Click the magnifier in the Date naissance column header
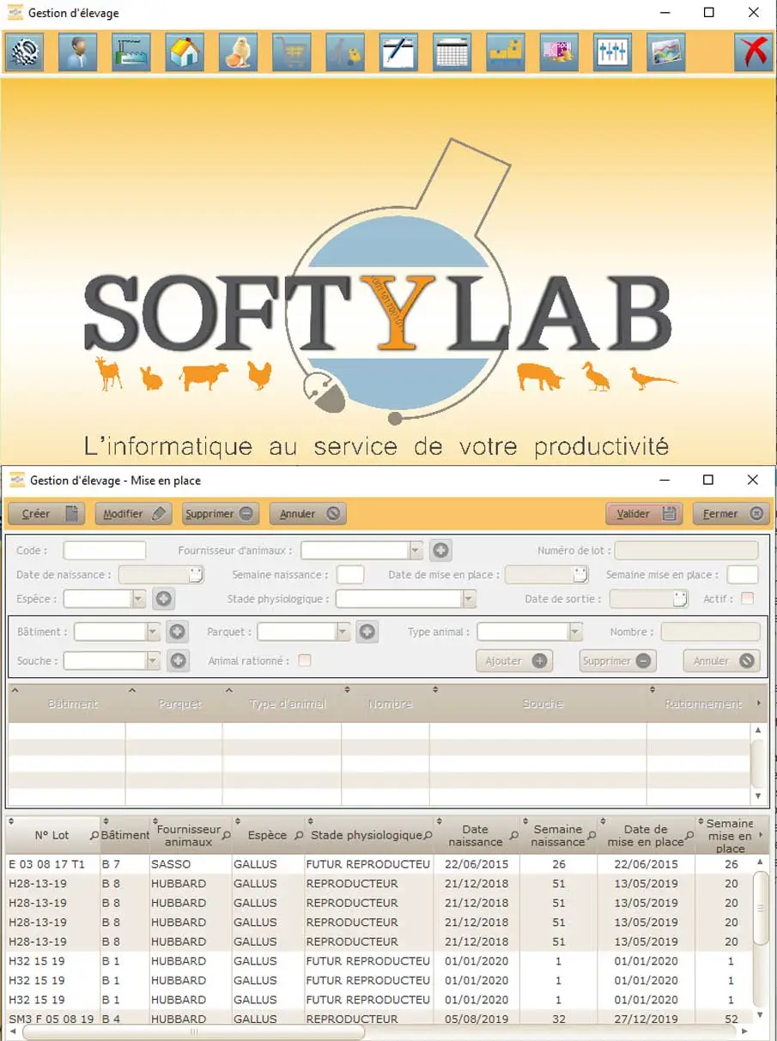 513,836
